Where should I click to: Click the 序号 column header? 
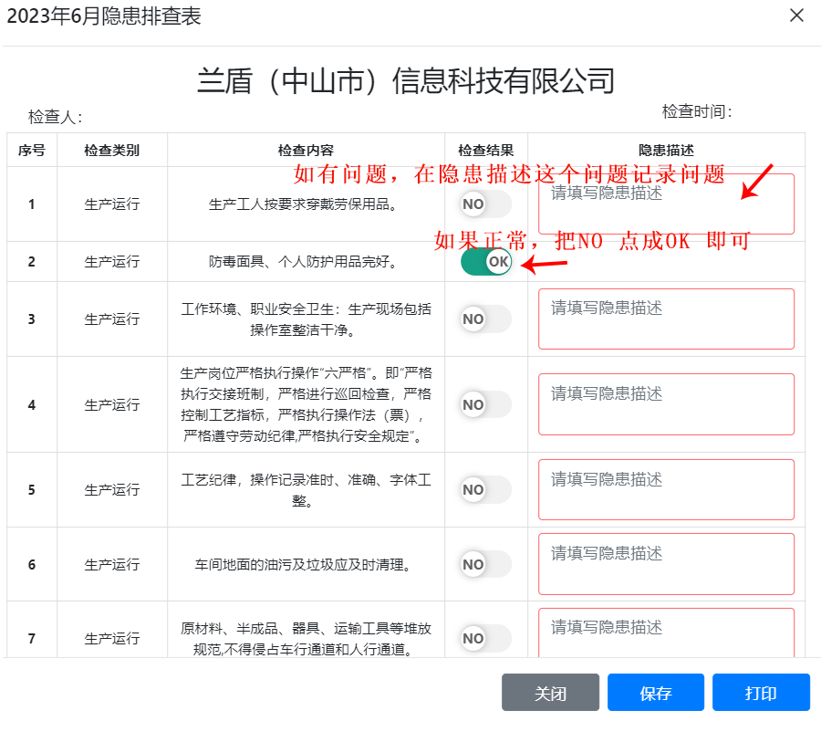[x=31, y=151]
